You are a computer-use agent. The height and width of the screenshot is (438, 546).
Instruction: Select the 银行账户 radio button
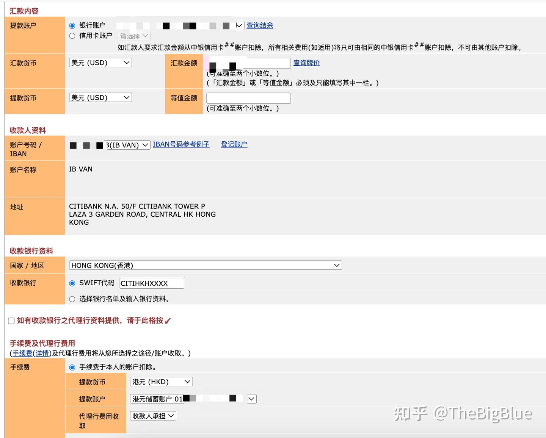(72, 26)
